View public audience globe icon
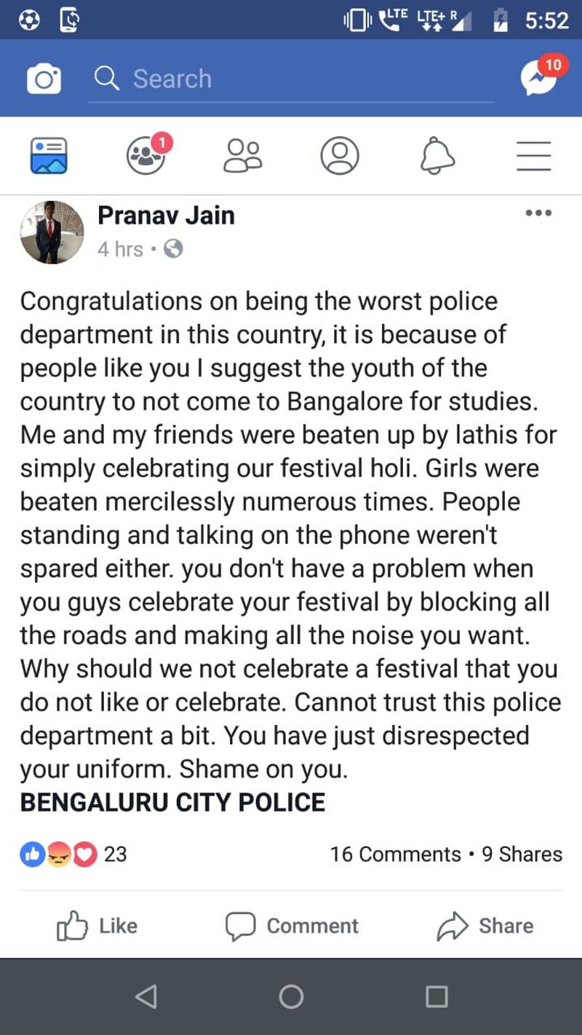 coord(173,250)
